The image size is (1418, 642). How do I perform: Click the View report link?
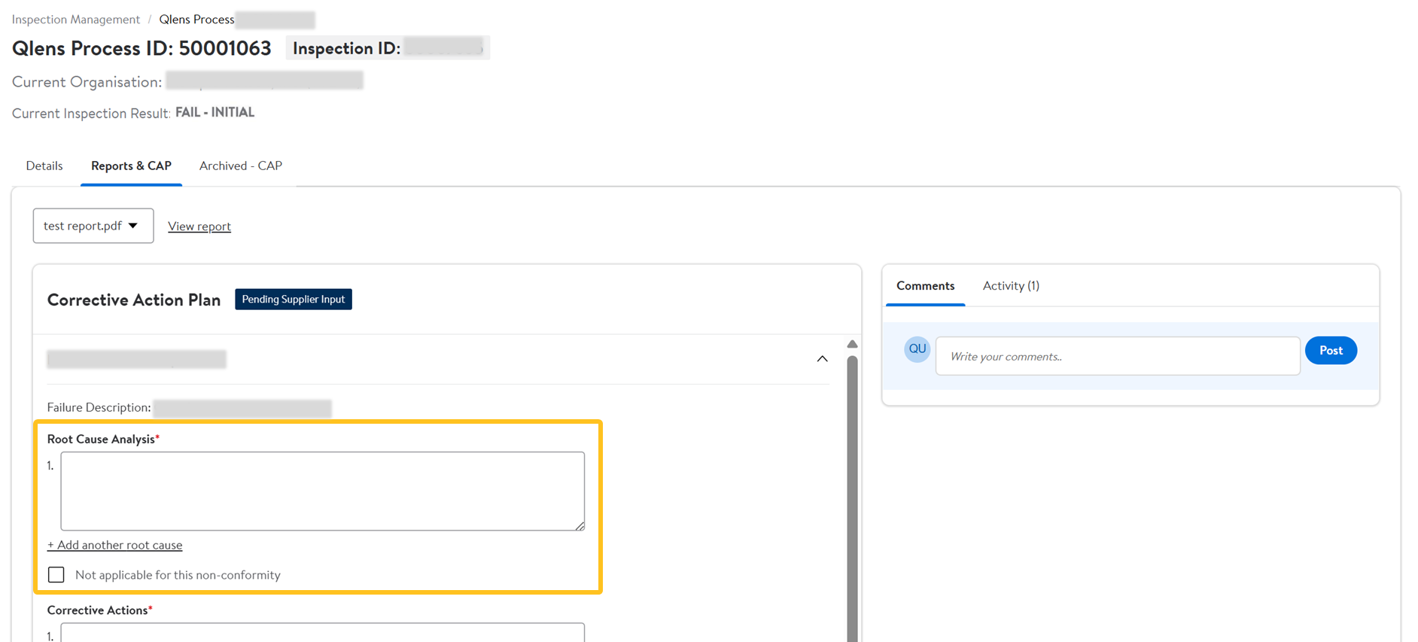click(x=199, y=227)
